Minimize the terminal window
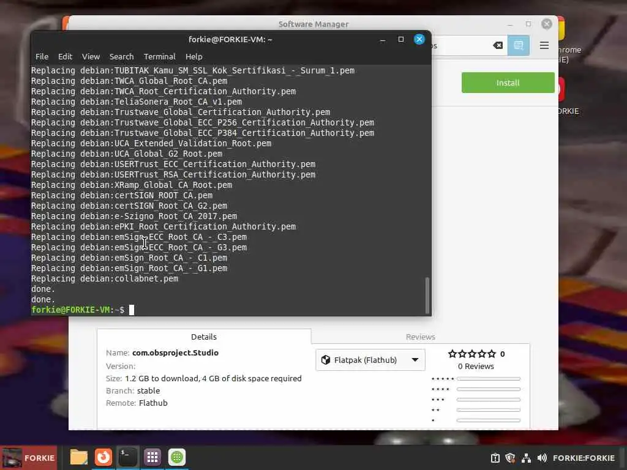The width and height of the screenshot is (627, 470). coord(382,40)
